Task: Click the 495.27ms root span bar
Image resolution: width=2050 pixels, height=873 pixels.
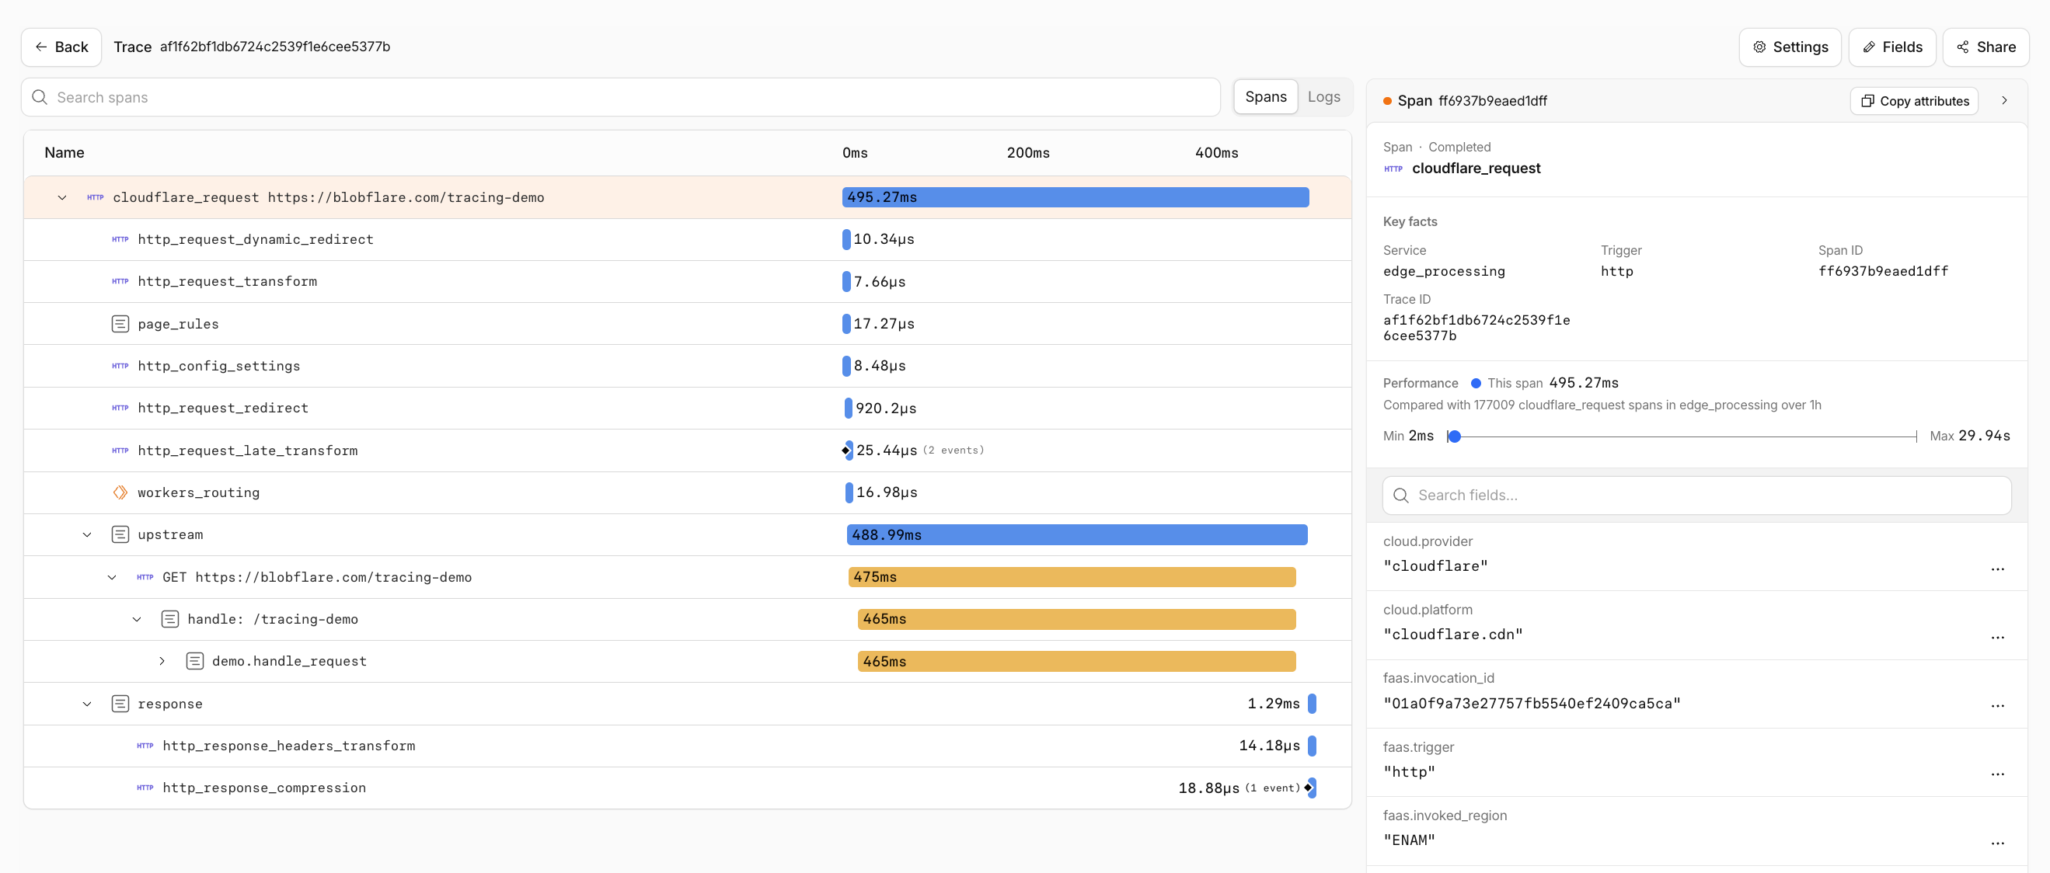Action: pyautogui.click(x=1076, y=197)
